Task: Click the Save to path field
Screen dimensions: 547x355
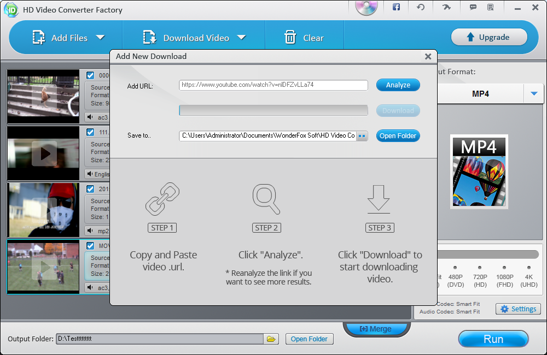Action: tap(267, 136)
